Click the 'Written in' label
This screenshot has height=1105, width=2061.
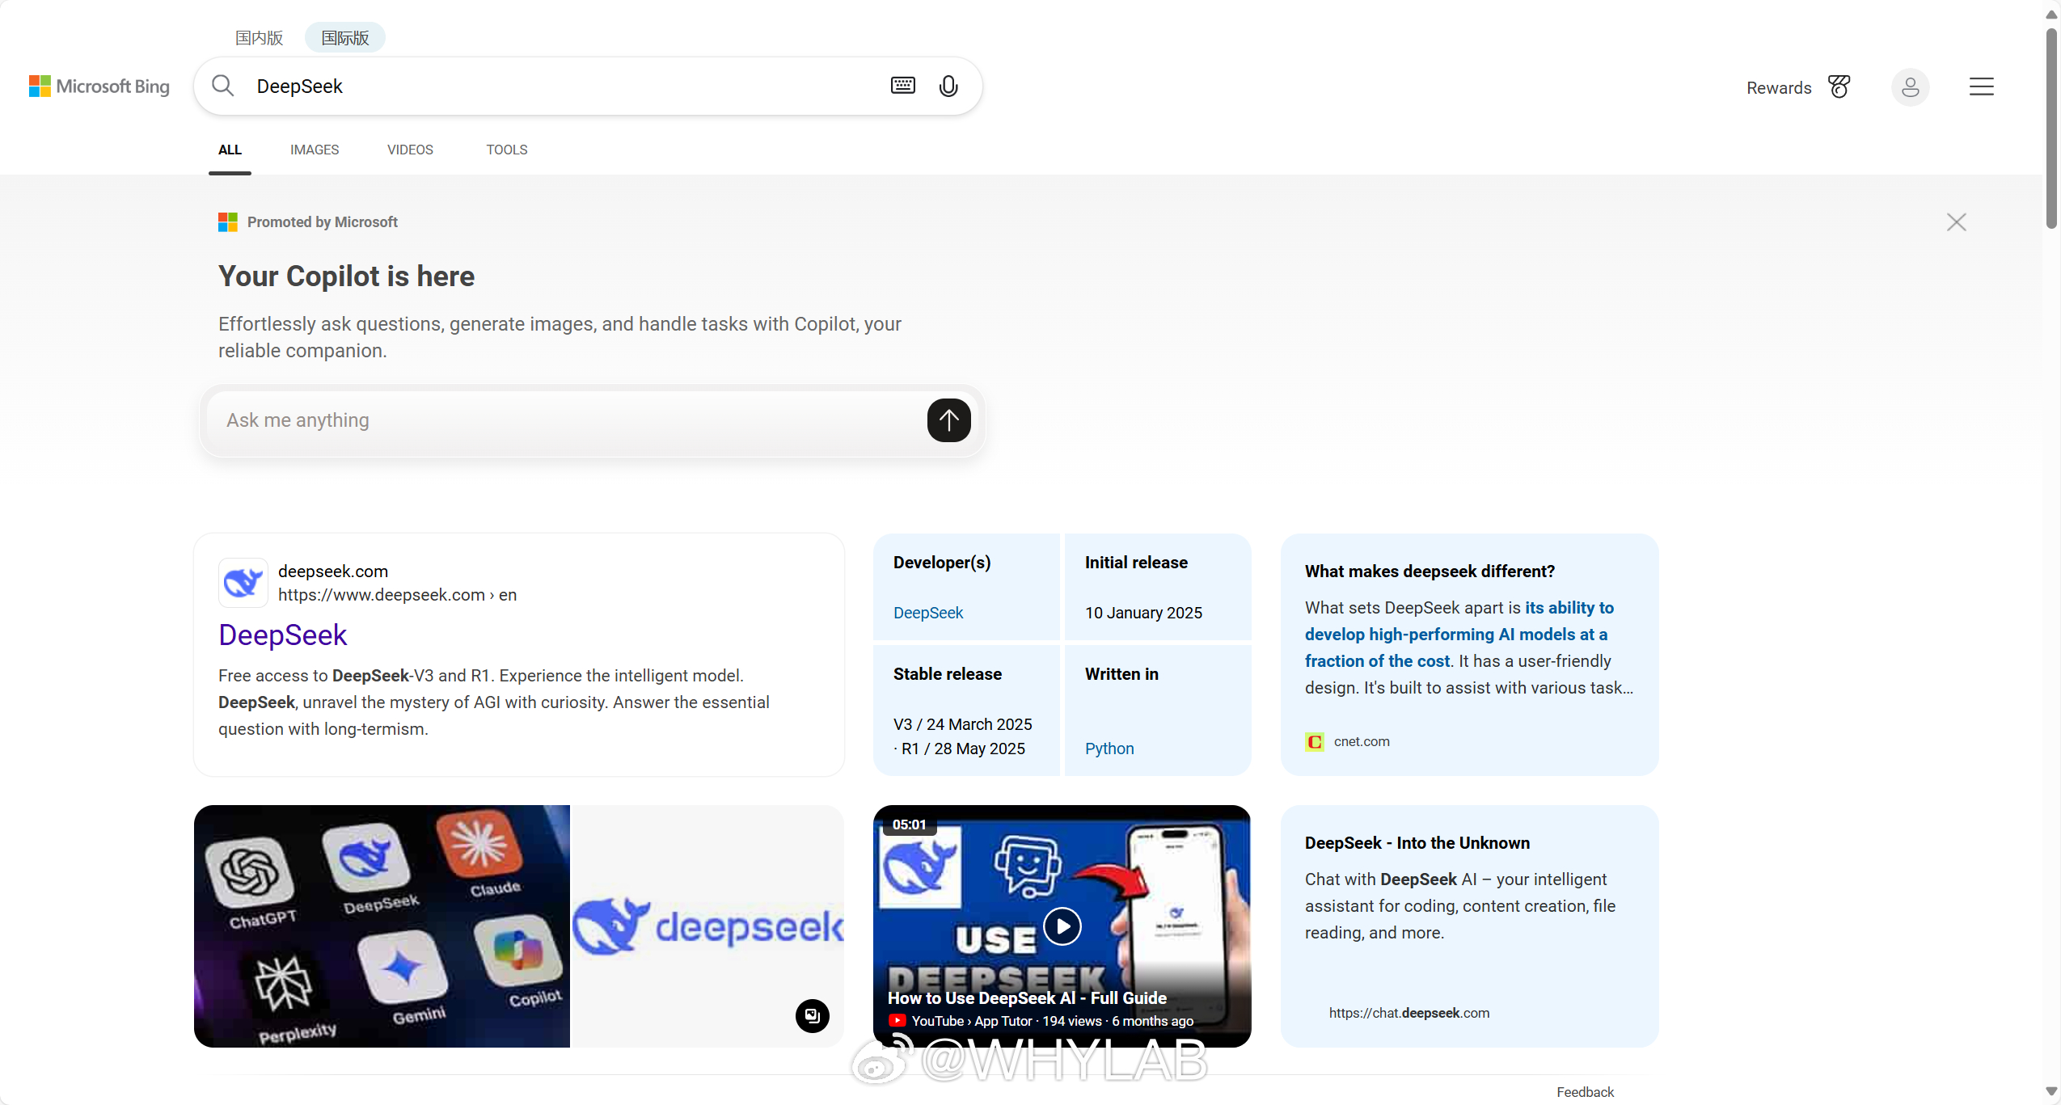1121,674
